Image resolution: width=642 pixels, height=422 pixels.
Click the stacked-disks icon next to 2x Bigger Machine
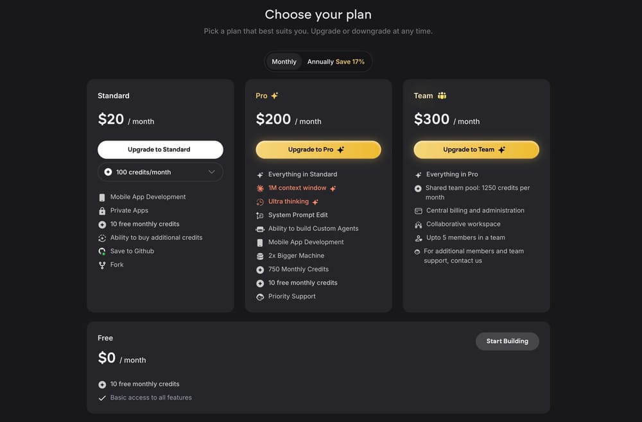click(x=260, y=255)
